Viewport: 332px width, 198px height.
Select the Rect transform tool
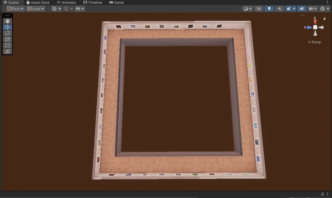7,45
